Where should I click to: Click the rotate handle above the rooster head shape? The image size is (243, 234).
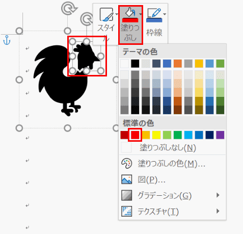pyautogui.click(x=87, y=19)
